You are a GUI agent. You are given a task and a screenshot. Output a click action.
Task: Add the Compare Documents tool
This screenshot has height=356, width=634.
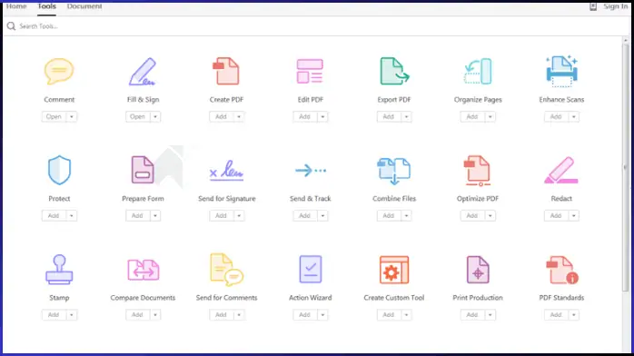coord(137,315)
